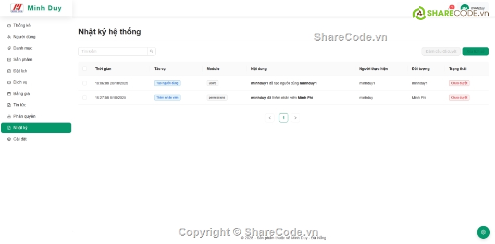Click the content 'minhduy1 đã tạo người dùng minhduy1'
The image size is (495, 244).
coord(284,83)
